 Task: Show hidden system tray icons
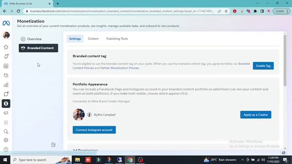pyautogui.click(x=242, y=160)
